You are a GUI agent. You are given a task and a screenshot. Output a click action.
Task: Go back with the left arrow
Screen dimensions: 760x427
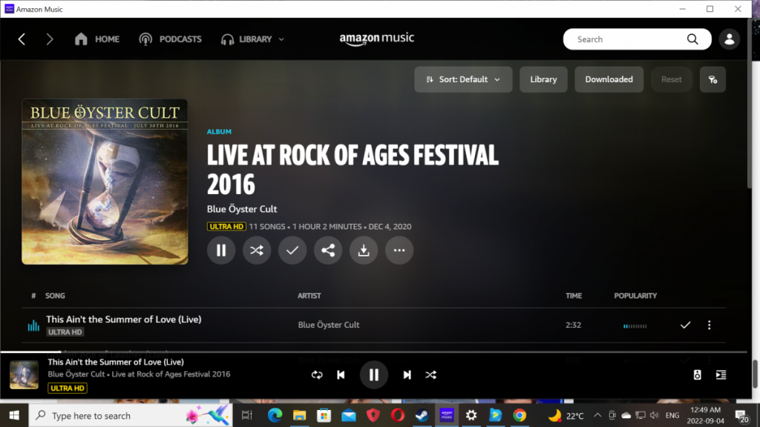22,39
